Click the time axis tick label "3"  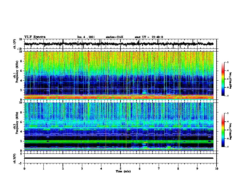(82, 169)
